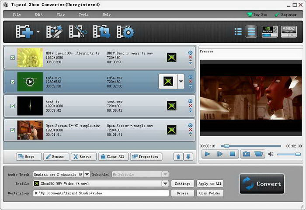Expand the Profile dropdown list
The width and height of the screenshot is (306, 210).
coord(165,183)
